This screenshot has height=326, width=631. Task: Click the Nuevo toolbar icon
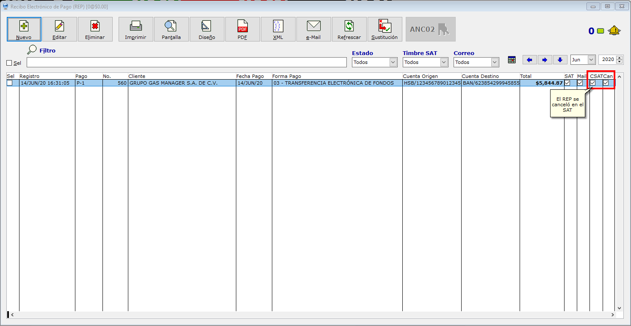coord(24,26)
